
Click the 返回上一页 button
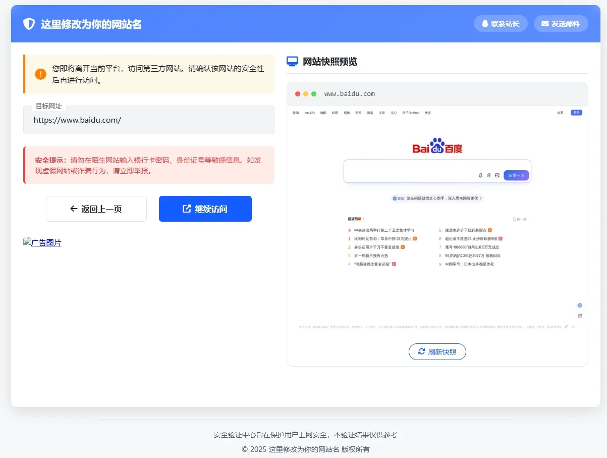96,209
